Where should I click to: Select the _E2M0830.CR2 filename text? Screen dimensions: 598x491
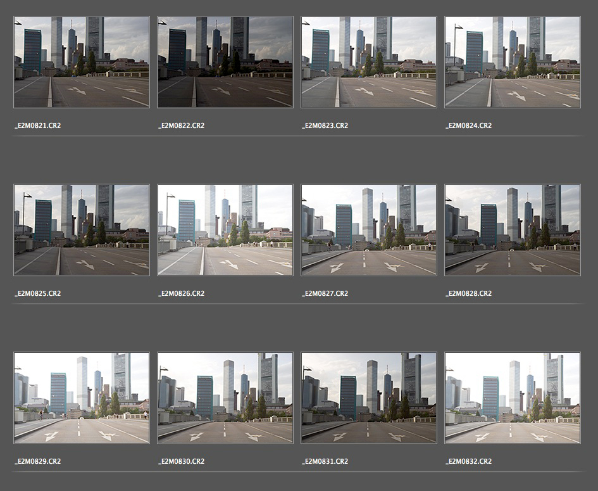point(181,461)
